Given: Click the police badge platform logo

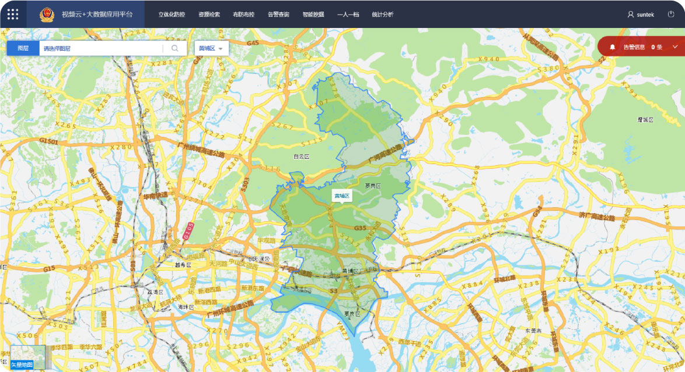Looking at the screenshot, I should point(46,14).
